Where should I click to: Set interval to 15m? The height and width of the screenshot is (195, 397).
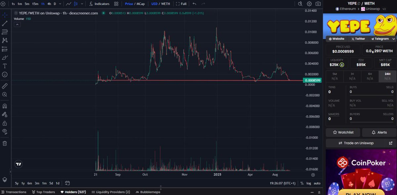tap(35, 4)
